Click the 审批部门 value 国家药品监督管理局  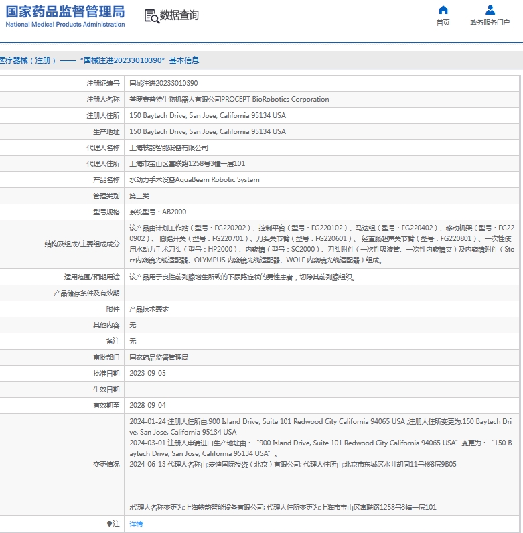click(159, 358)
